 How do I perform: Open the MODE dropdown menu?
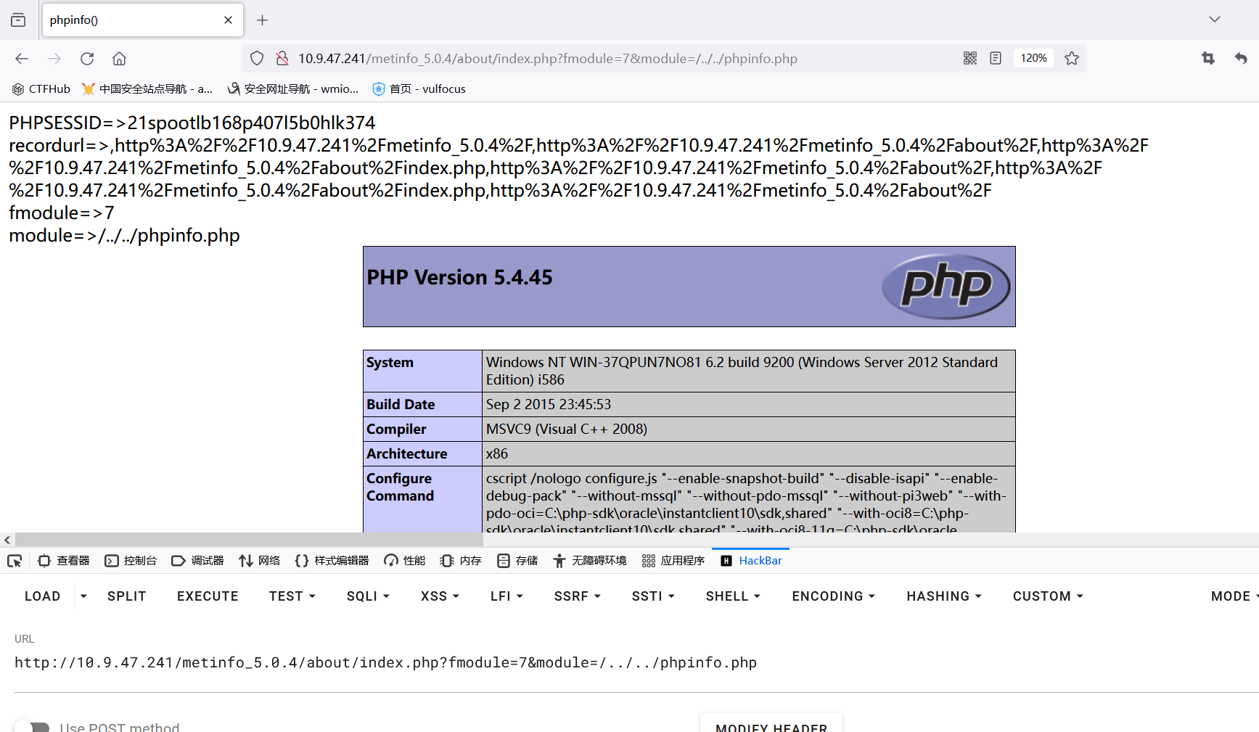(x=1234, y=596)
